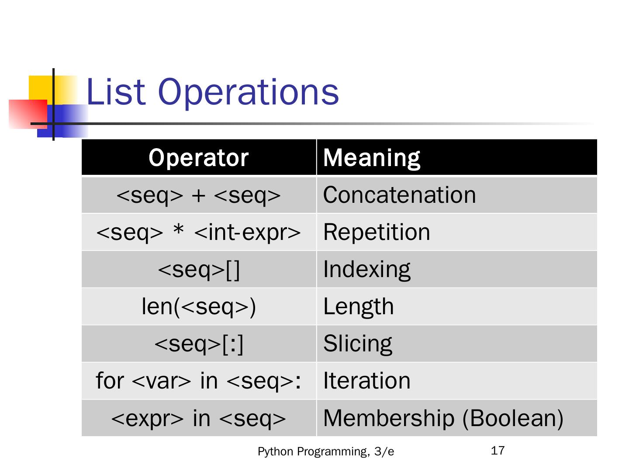Click the "Meaning" column header
This screenshot has width=629, height=472.
pos(371,157)
